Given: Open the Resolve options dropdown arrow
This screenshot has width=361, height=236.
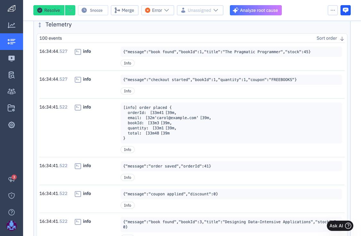Looking at the screenshot, I should click(70, 10).
